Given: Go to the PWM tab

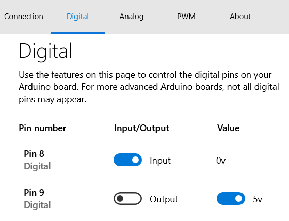Looking at the screenshot, I should 186,17.
